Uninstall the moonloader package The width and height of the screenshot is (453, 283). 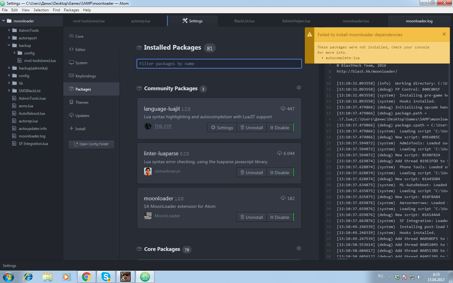252,217
